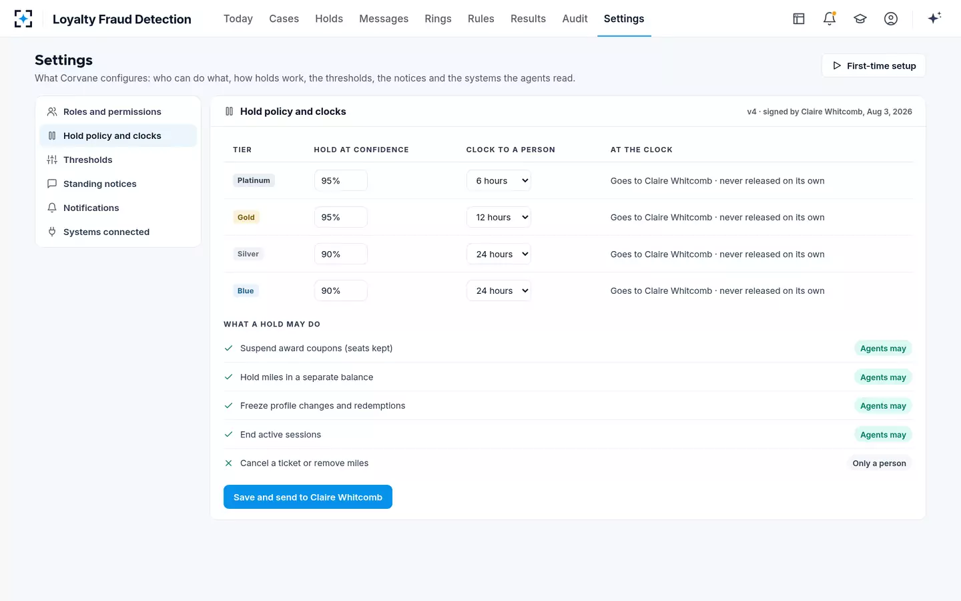Edit Silver hold confidence field
This screenshot has height=601, width=961.
point(340,254)
